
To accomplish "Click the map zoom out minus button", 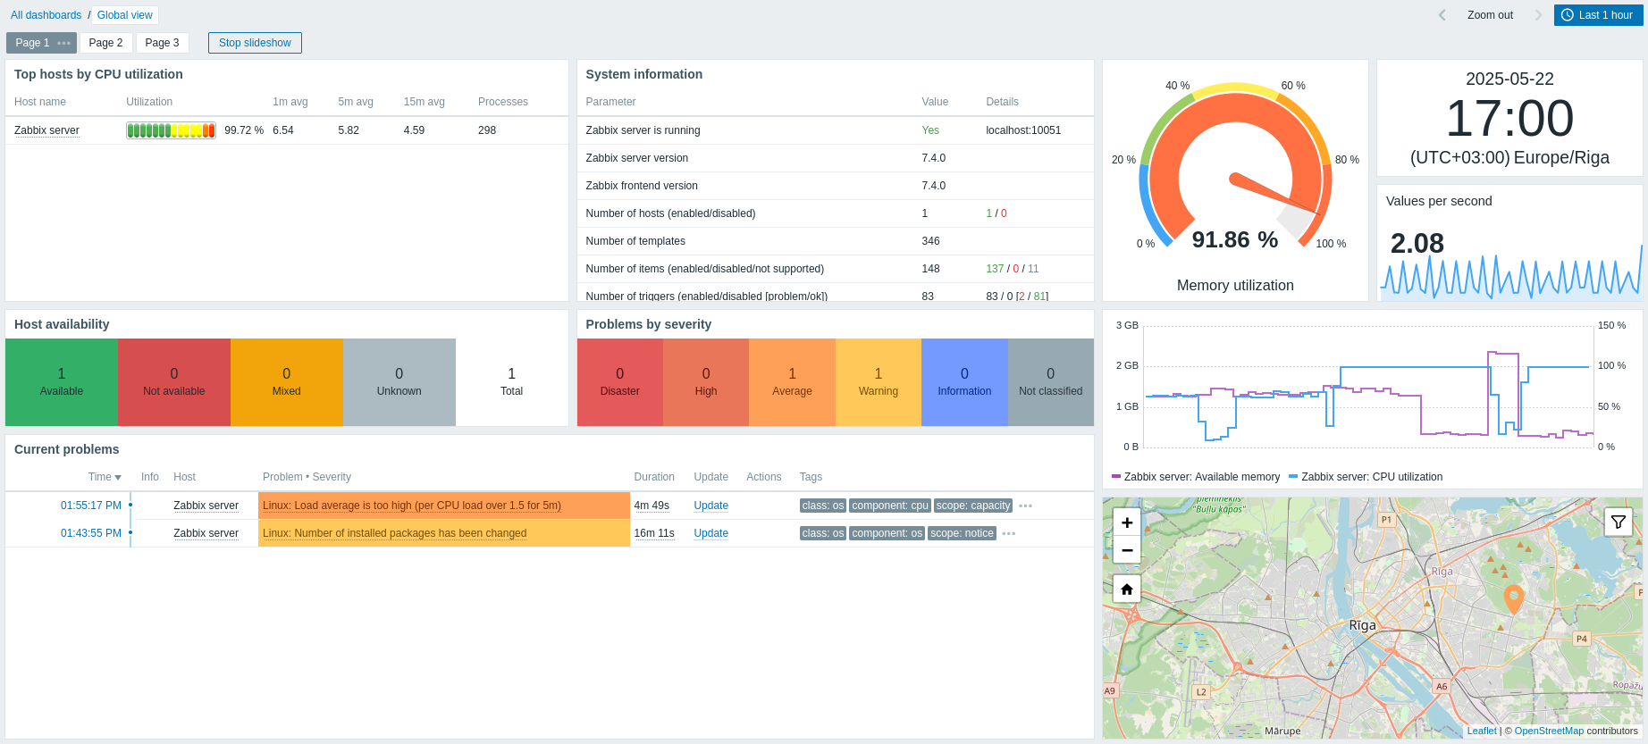I will coord(1127,550).
